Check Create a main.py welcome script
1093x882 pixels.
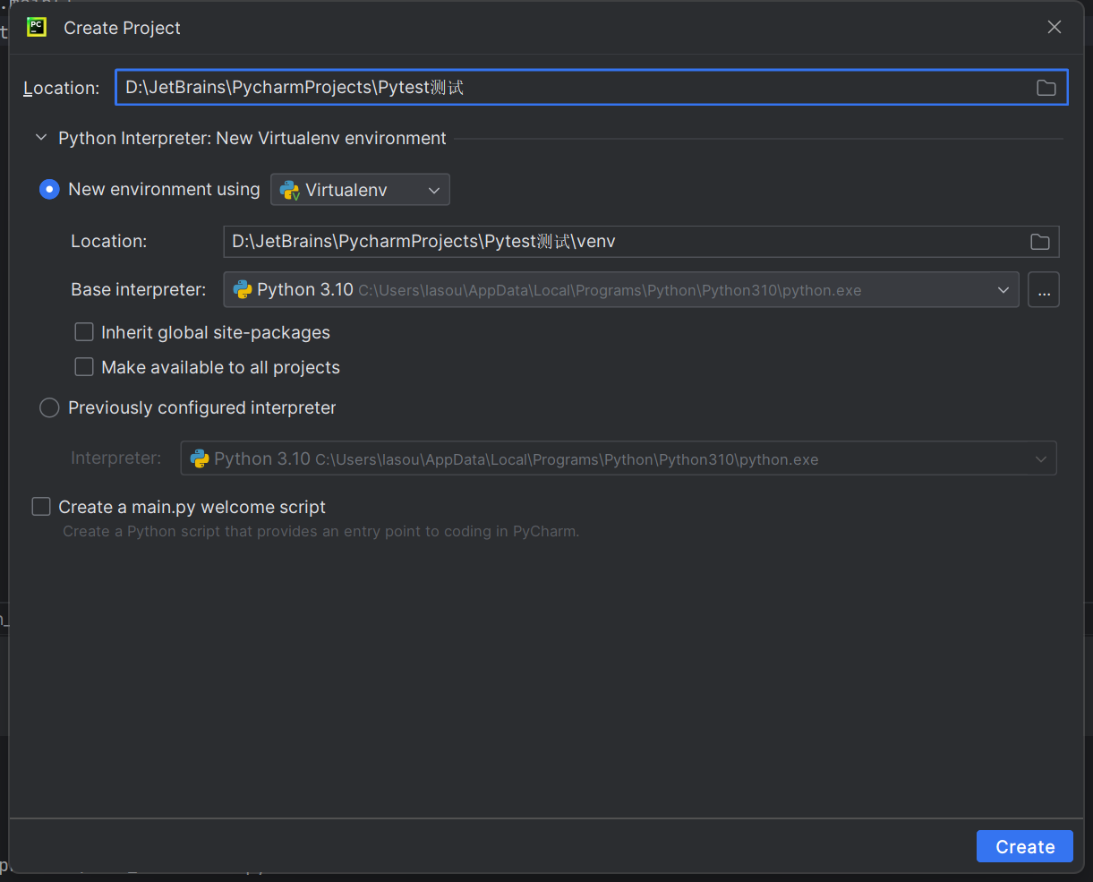click(41, 507)
